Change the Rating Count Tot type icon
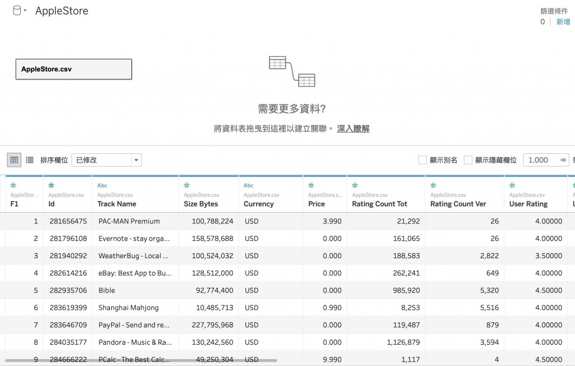This screenshot has width=575, height=366. pos(355,185)
